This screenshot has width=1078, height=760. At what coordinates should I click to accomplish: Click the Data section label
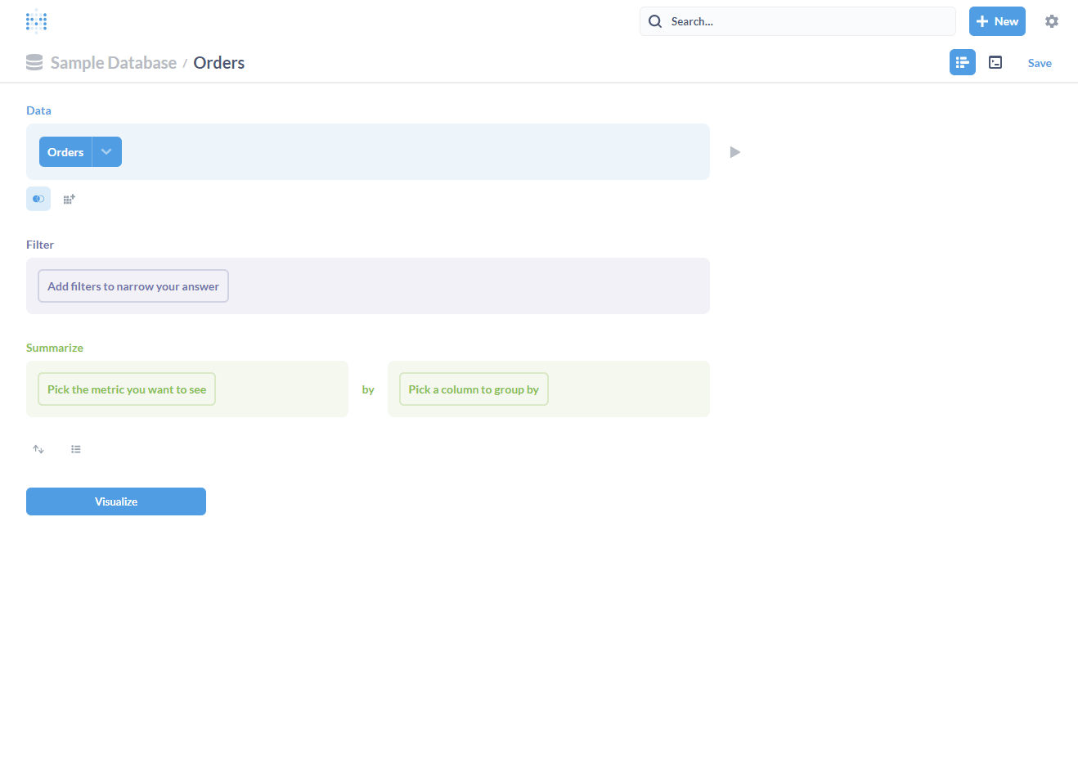point(38,110)
